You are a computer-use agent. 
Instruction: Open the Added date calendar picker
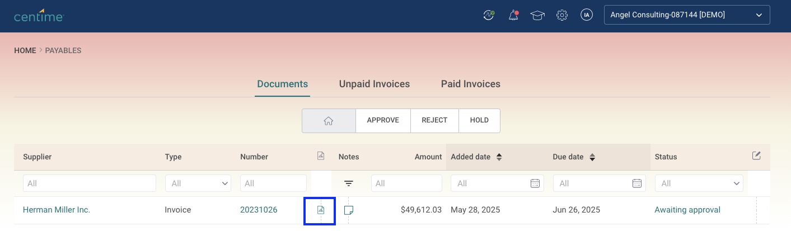point(535,183)
